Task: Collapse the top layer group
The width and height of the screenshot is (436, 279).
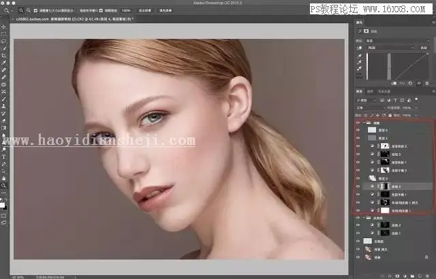Action: point(364,122)
